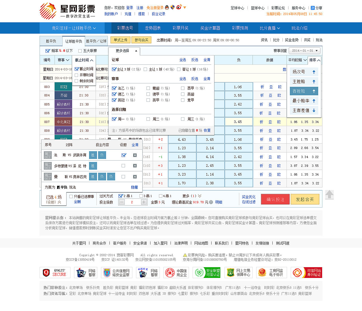Switch to the 胜平负 tab
The height and width of the screenshot is (311, 362).
pyautogui.click(x=51, y=41)
